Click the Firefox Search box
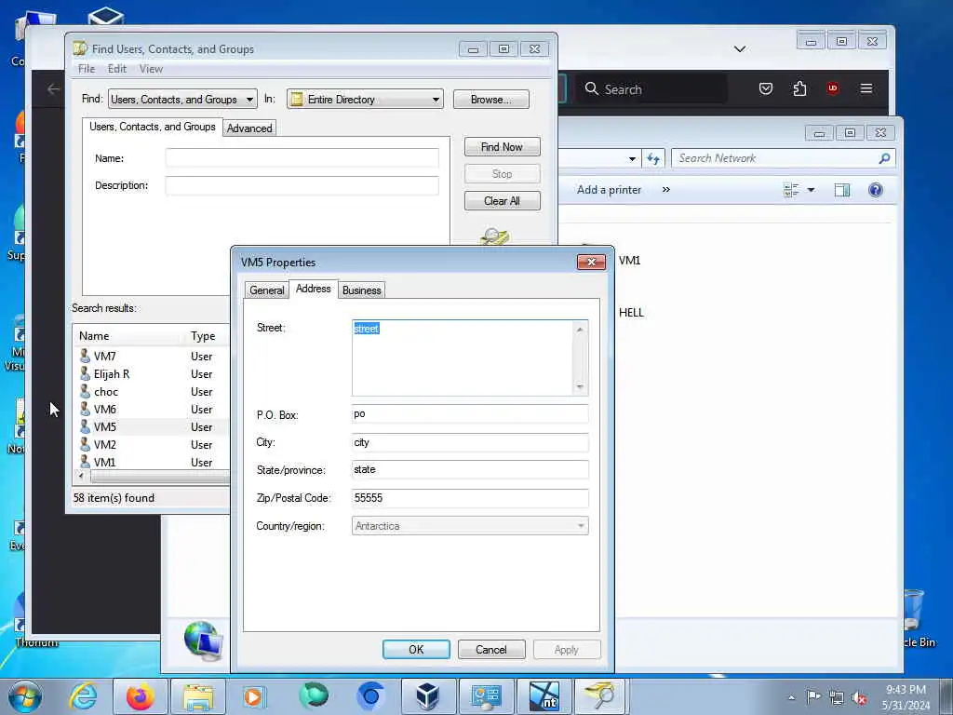The image size is (953, 715). click(651, 89)
